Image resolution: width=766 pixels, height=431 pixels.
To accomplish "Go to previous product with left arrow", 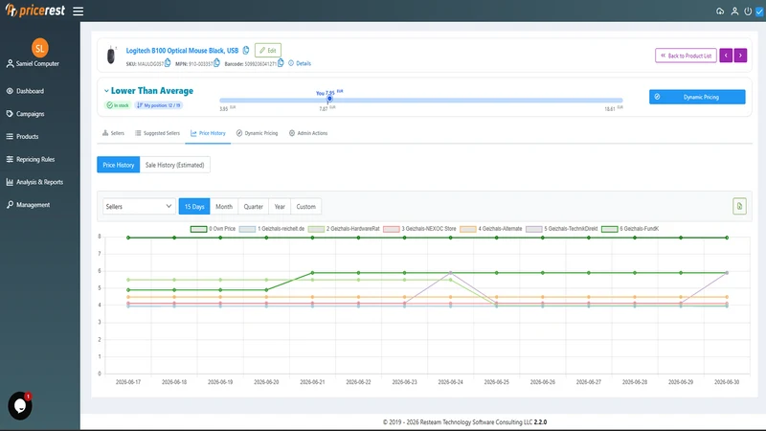I will click(726, 56).
